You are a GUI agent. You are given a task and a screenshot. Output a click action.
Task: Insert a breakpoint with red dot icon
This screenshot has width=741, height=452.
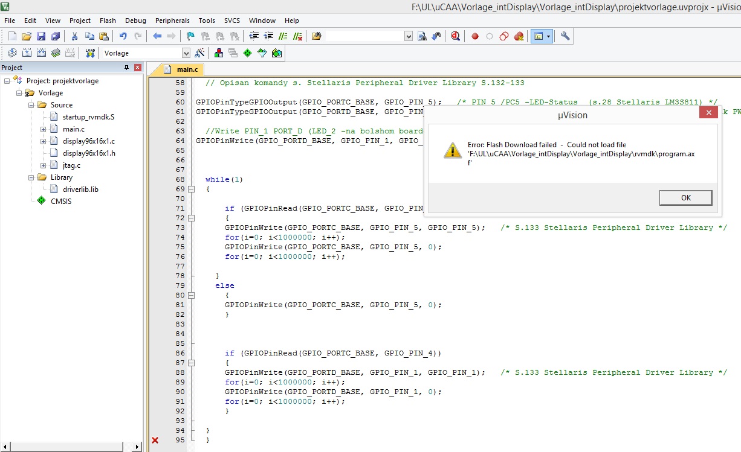pyautogui.click(x=475, y=36)
